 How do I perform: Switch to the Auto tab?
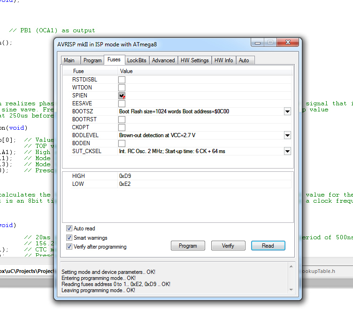click(245, 60)
